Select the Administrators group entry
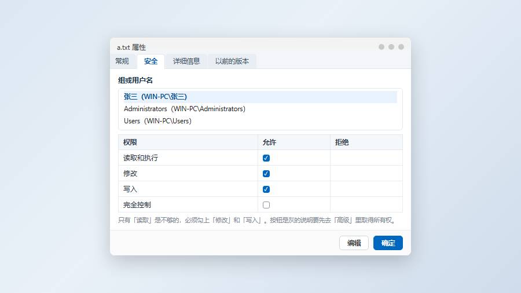The image size is (521, 293). click(260, 109)
